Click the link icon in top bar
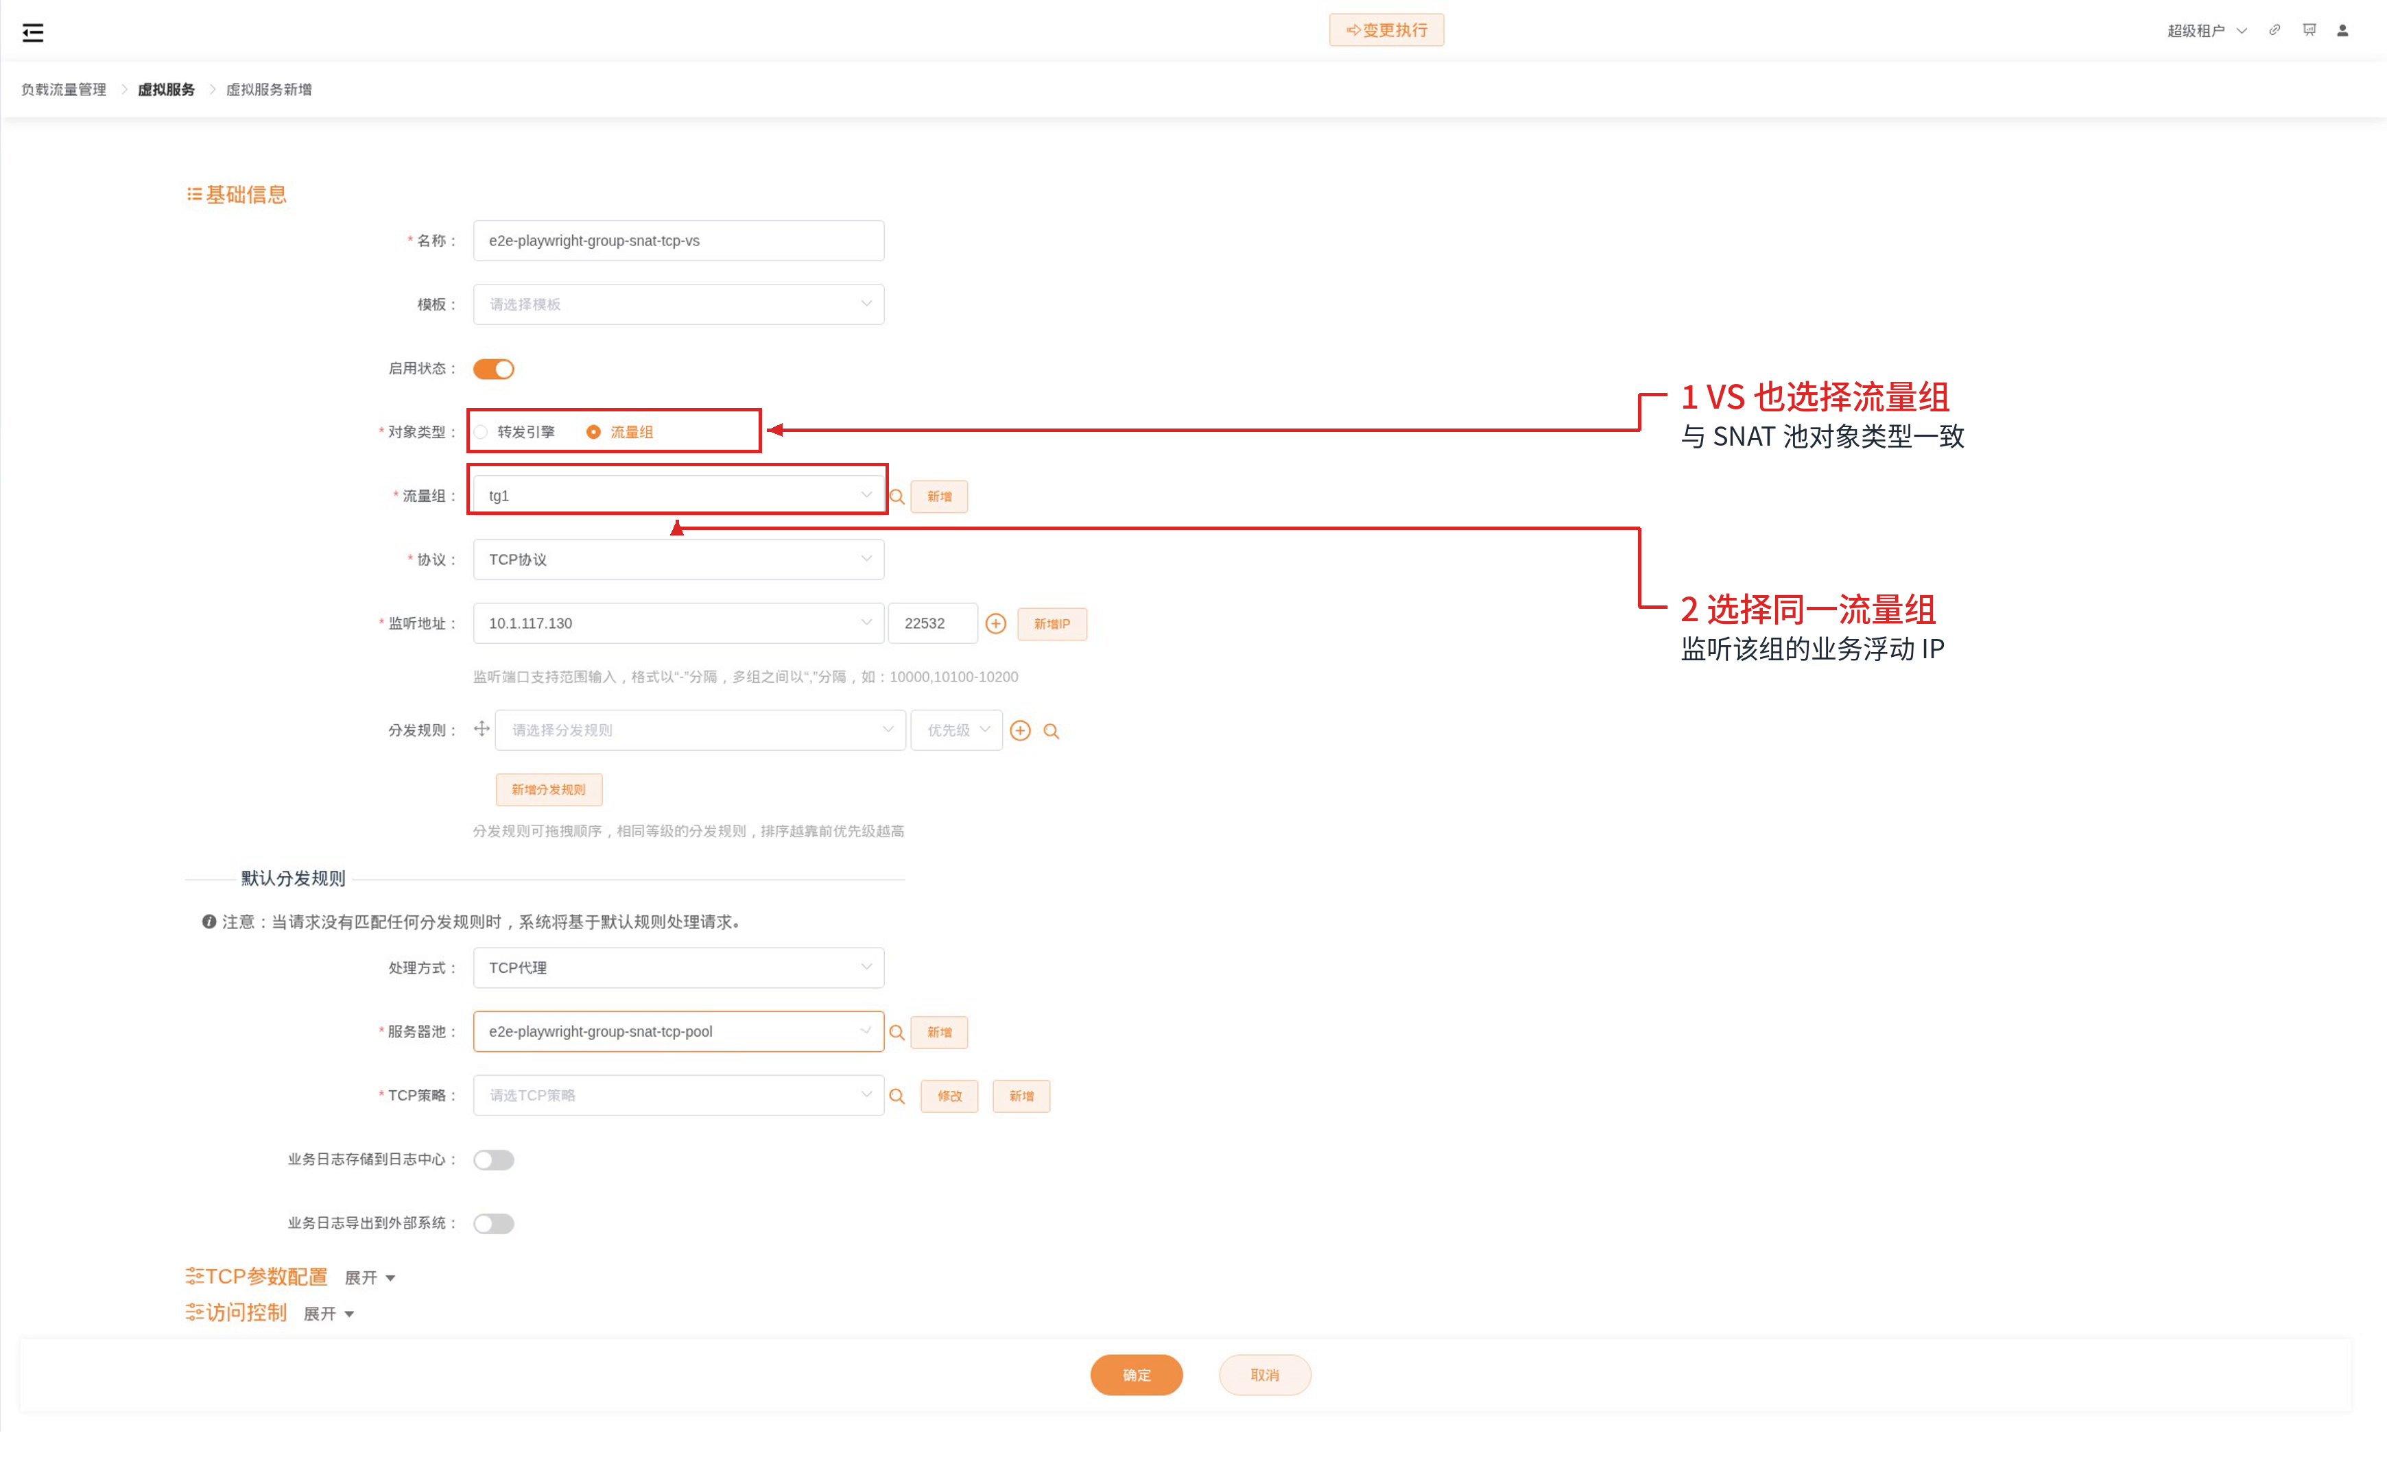 pyautogui.click(x=2275, y=30)
